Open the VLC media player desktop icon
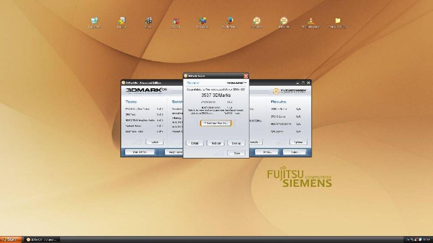Screen dimensions: 433x243 [310, 22]
